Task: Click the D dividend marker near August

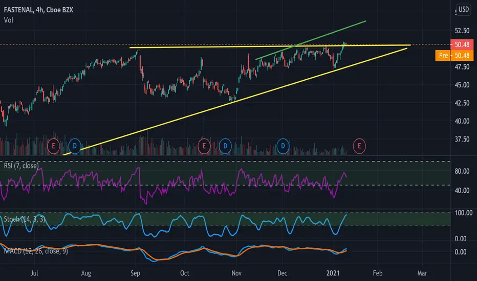Action: 75,146
